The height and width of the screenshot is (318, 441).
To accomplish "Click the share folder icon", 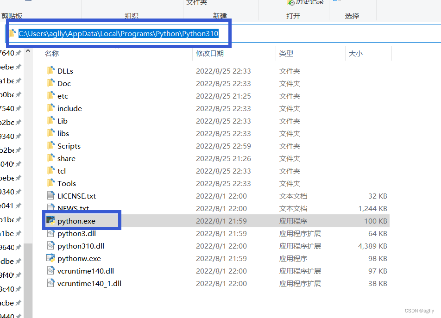I will (x=51, y=158).
